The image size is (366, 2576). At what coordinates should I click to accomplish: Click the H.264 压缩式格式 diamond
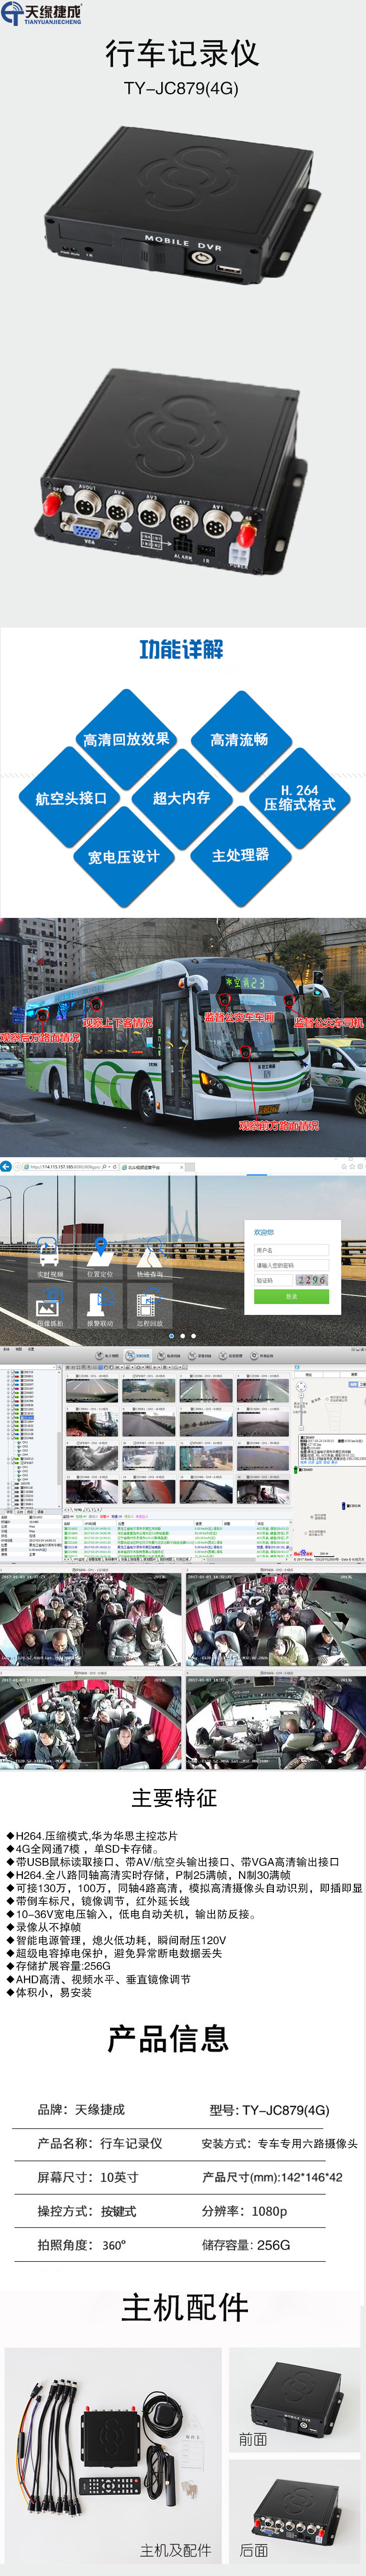(299, 797)
